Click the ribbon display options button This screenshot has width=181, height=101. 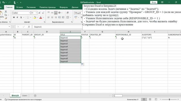(x=162, y=2)
